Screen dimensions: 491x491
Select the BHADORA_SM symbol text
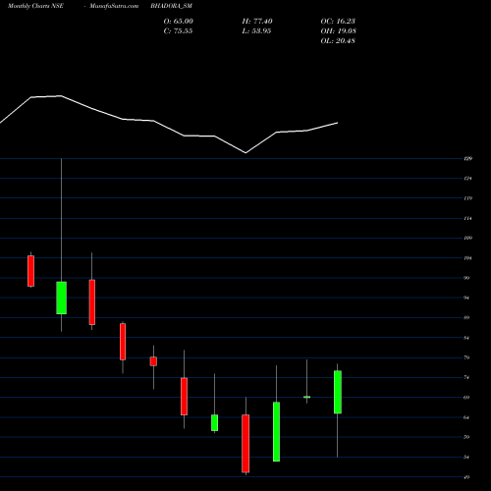[x=171, y=6]
